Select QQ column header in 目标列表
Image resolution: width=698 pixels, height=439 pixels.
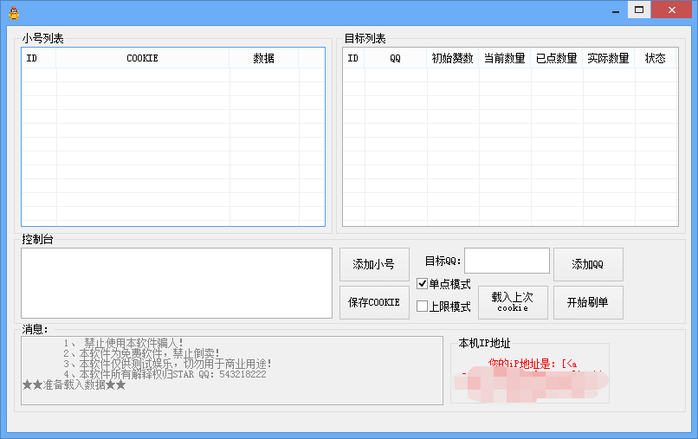point(395,58)
